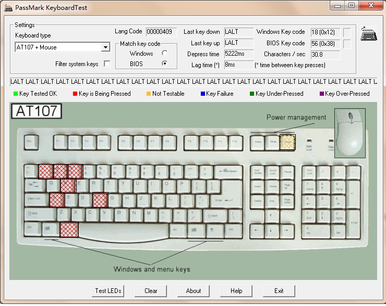Screen dimensions: 386x306
Task: Click the Depress time field 5222ms
Action: tap(239, 54)
